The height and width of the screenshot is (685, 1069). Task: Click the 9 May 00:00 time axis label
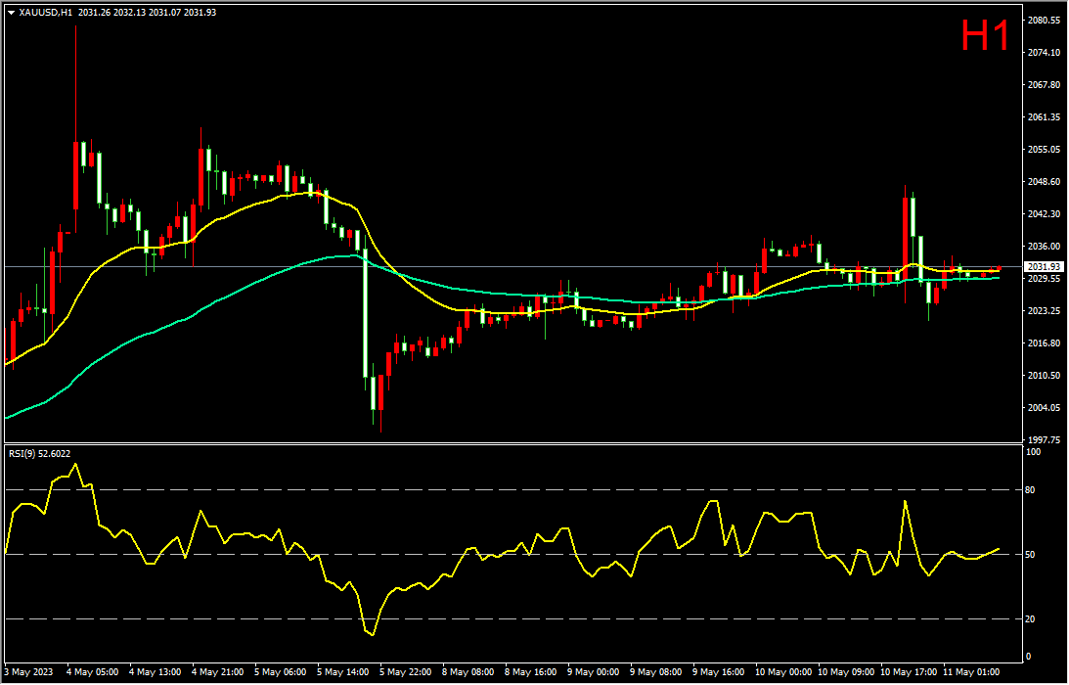(594, 672)
